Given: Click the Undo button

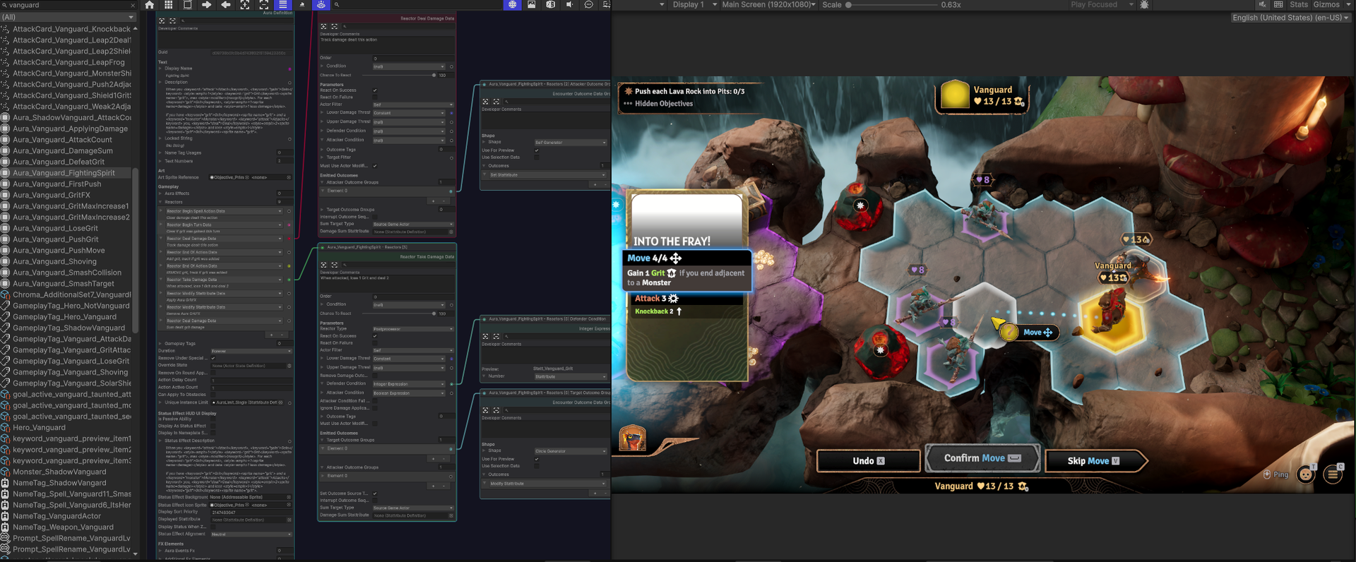Looking at the screenshot, I should (x=869, y=461).
